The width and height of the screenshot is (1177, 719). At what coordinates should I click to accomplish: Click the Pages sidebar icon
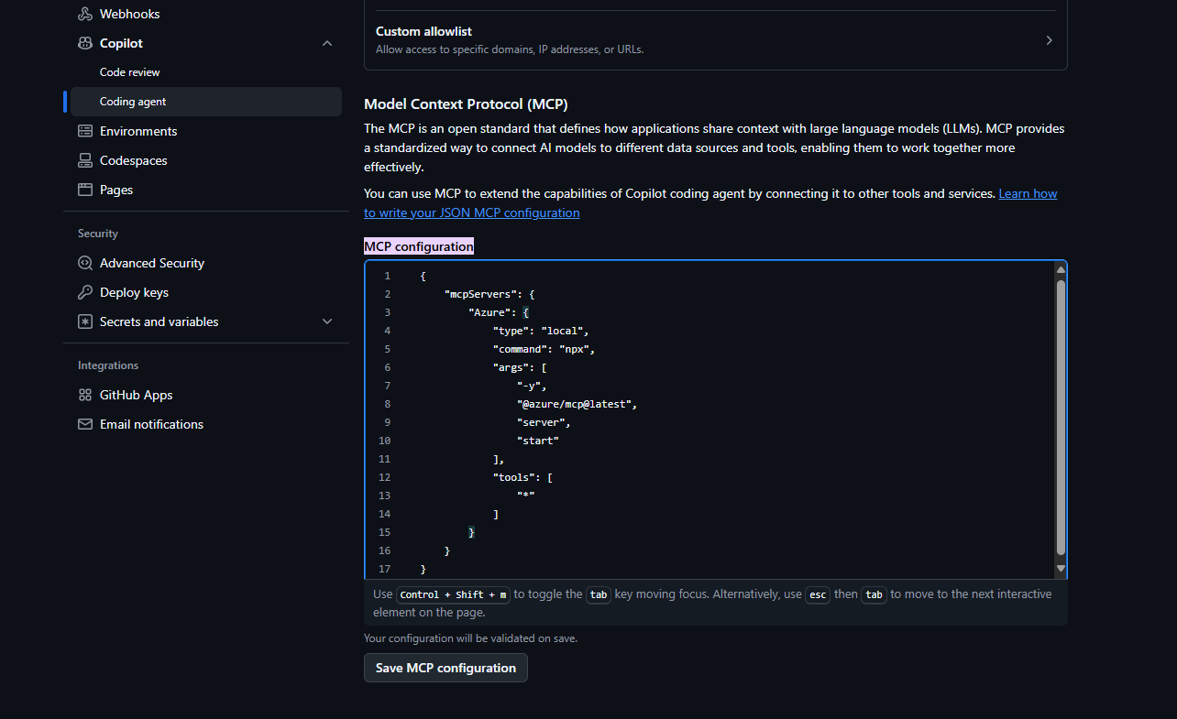tap(85, 190)
